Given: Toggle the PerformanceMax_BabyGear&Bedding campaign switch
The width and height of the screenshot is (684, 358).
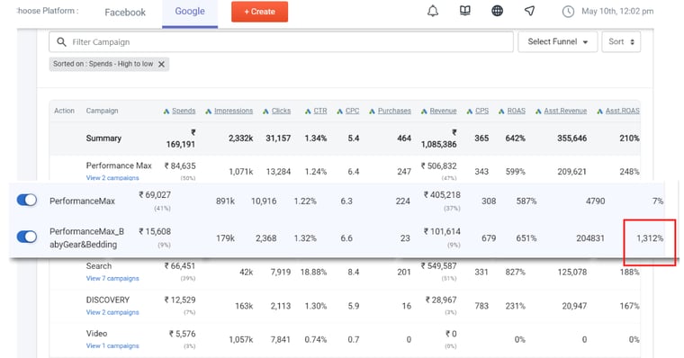Looking at the screenshot, I should coord(27,237).
